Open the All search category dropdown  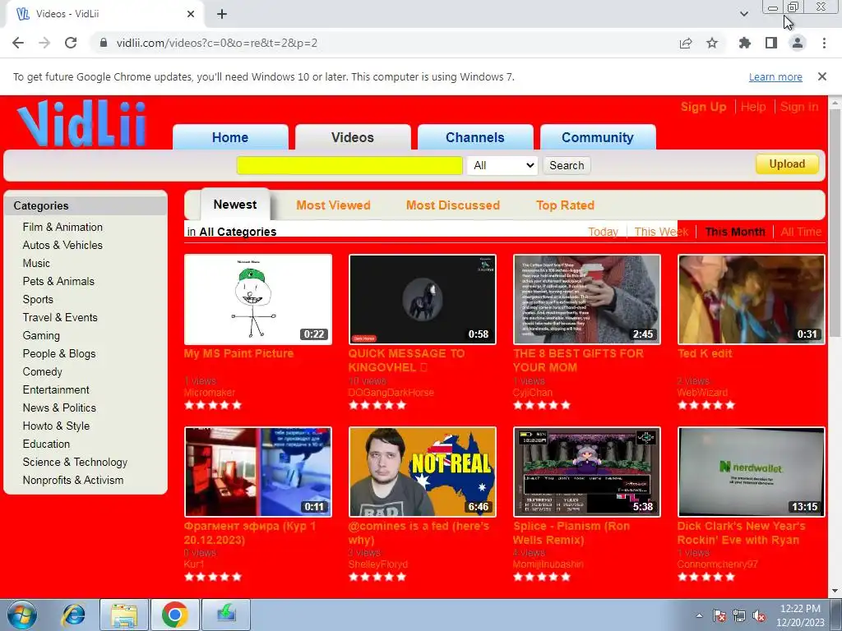tap(502, 165)
